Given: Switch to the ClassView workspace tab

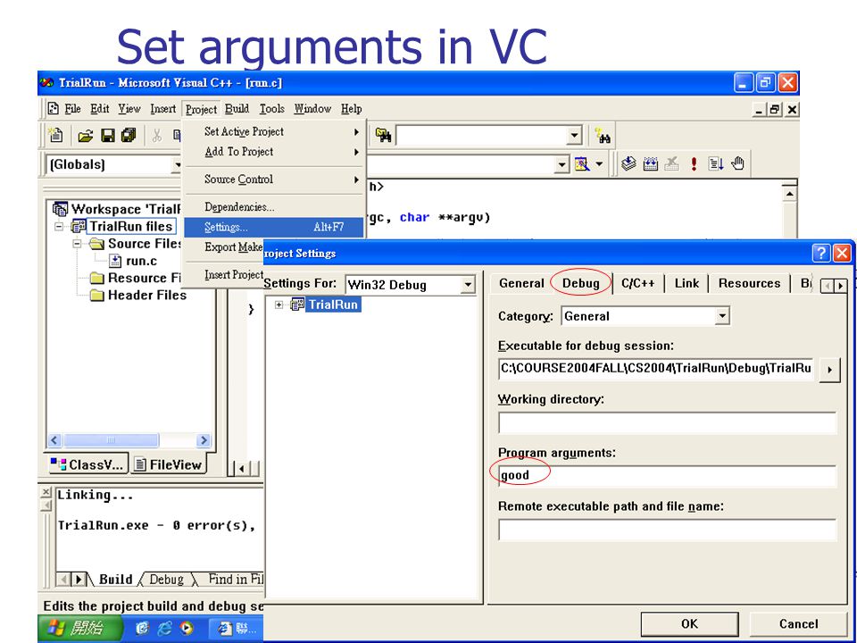Looking at the screenshot, I should [x=87, y=464].
